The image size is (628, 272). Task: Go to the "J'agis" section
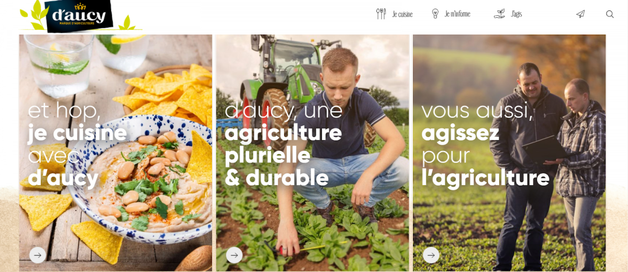point(517,14)
